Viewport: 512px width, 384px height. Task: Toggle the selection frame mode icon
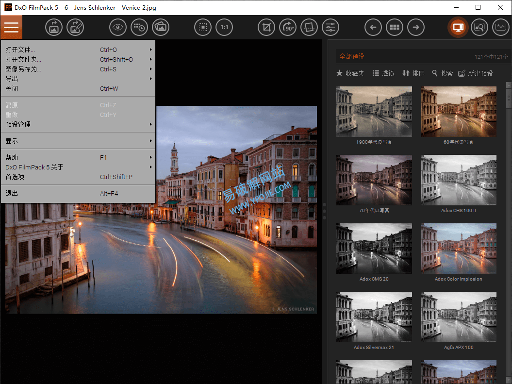coord(202,27)
